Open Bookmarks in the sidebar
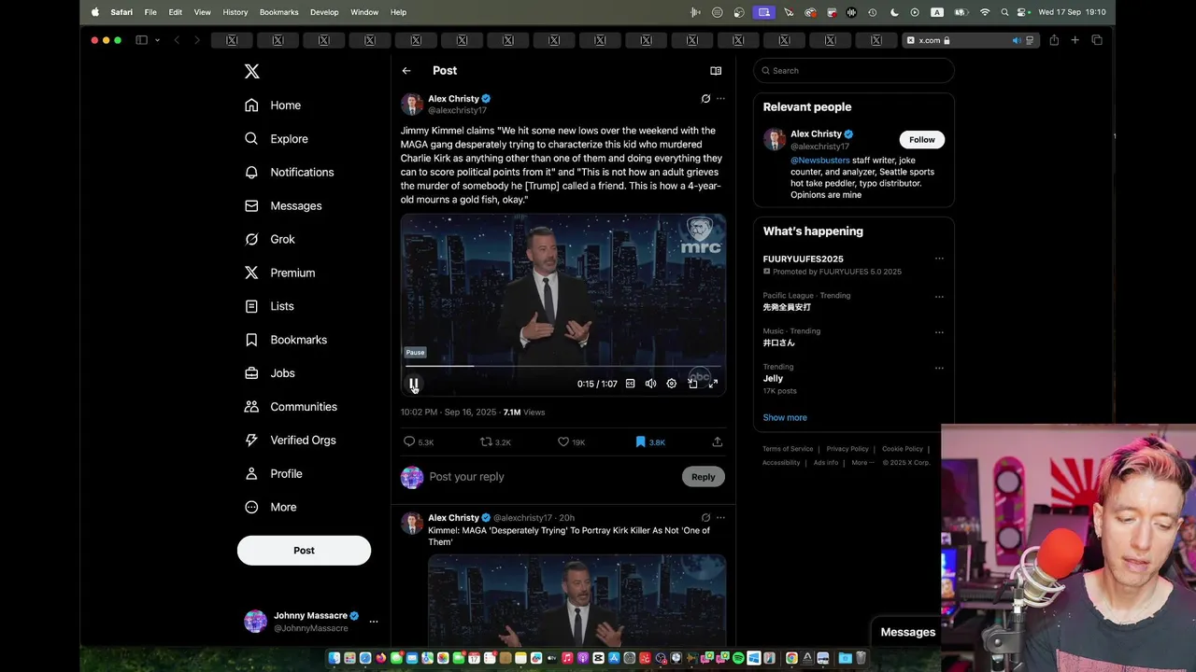Screen dimensions: 1196x672 285,340
